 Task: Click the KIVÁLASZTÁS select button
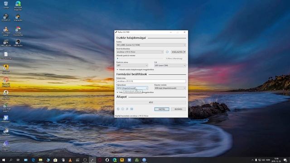tap(177, 52)
